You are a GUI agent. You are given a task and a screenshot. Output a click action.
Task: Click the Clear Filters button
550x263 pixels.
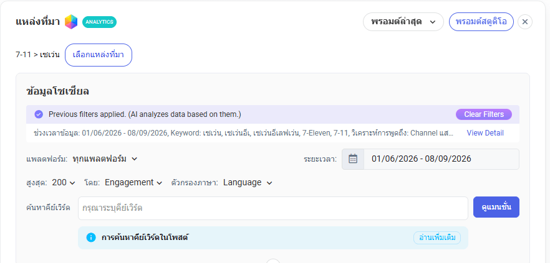484,114
